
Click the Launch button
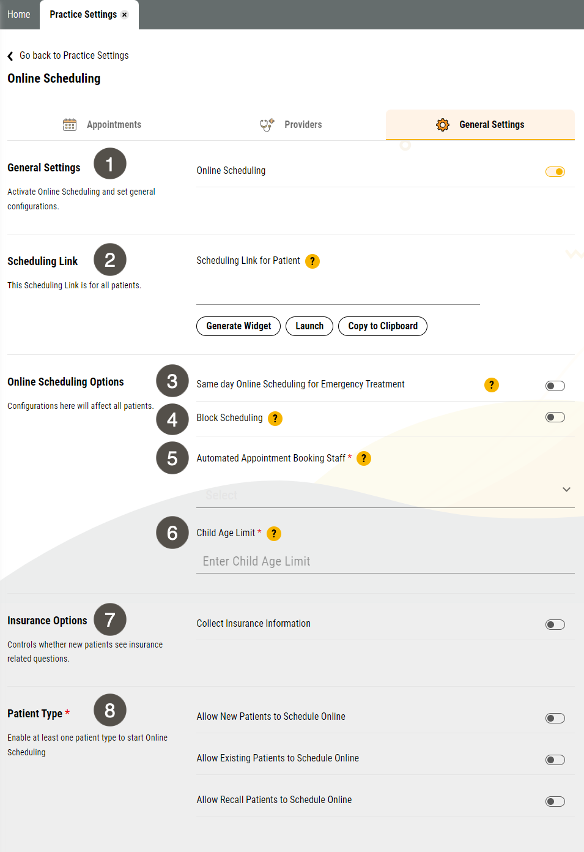(309, 326)
